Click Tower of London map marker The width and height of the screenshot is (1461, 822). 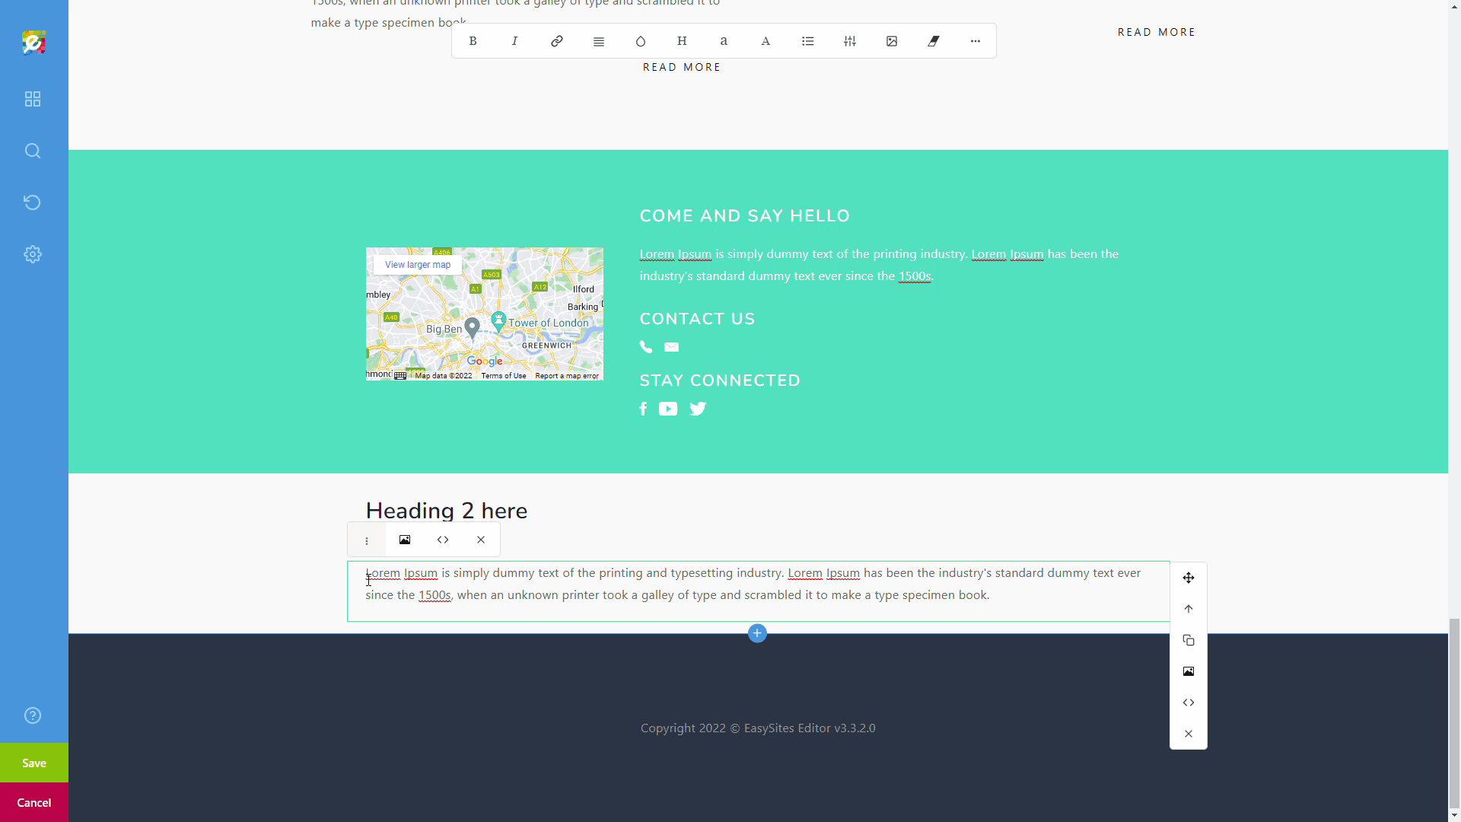498,320
